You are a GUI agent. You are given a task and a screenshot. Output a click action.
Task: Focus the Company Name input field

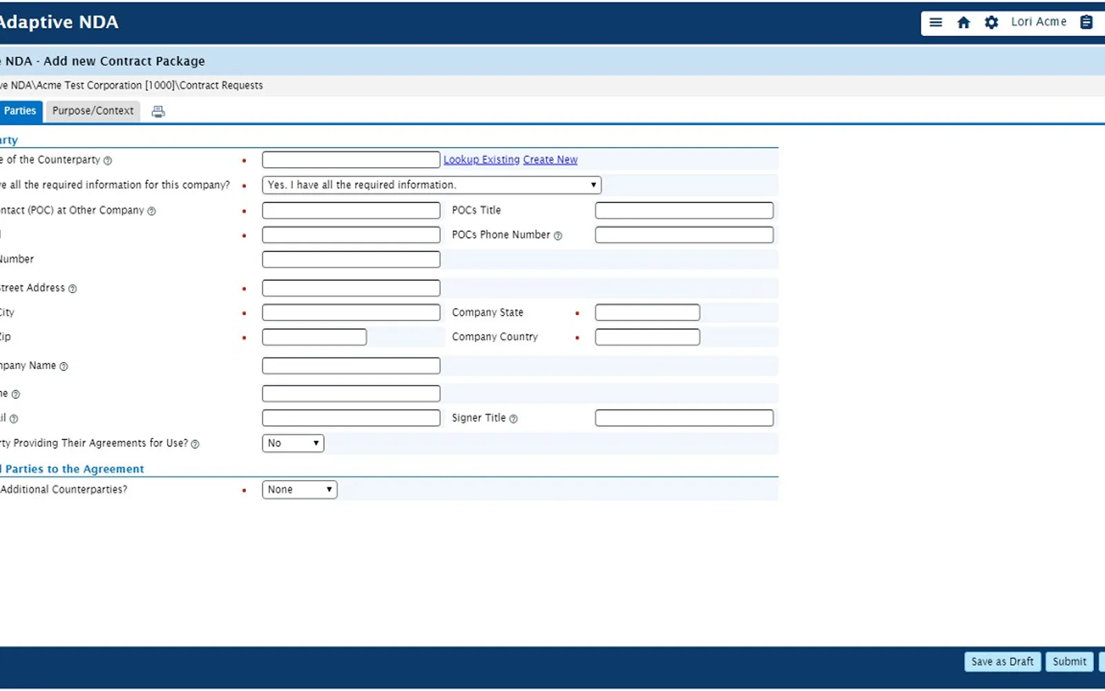tap(351, 366)
